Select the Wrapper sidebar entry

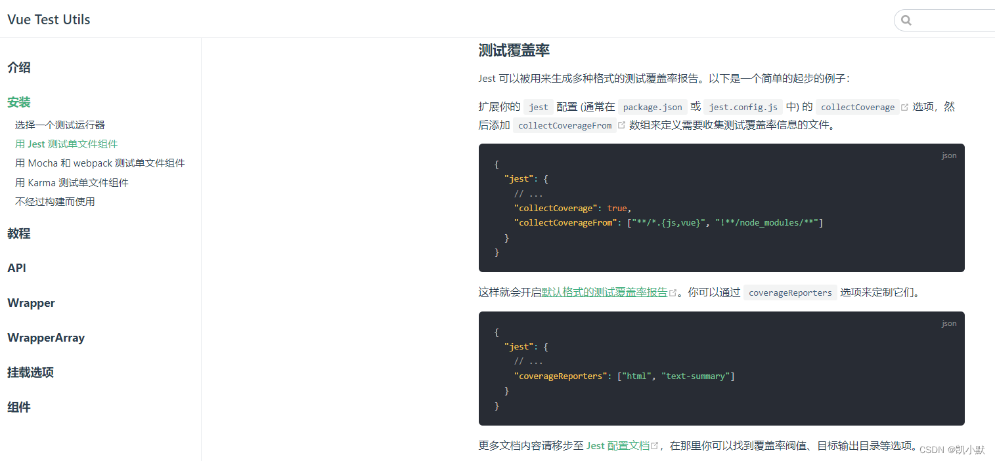[x=31, y=302]
